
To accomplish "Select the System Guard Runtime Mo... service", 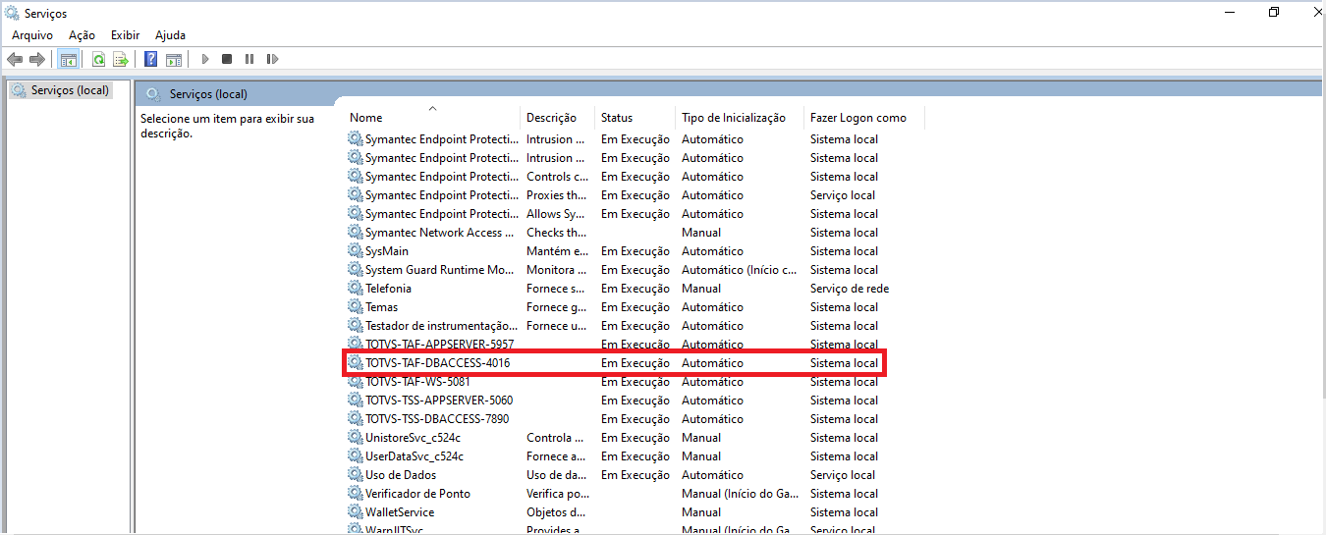I will click(439, 270).
